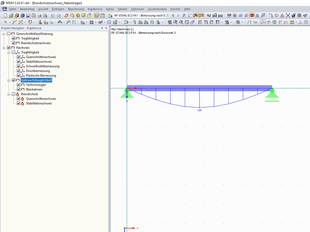Open the dropdown arrow beside new node tool

(10, 22)
